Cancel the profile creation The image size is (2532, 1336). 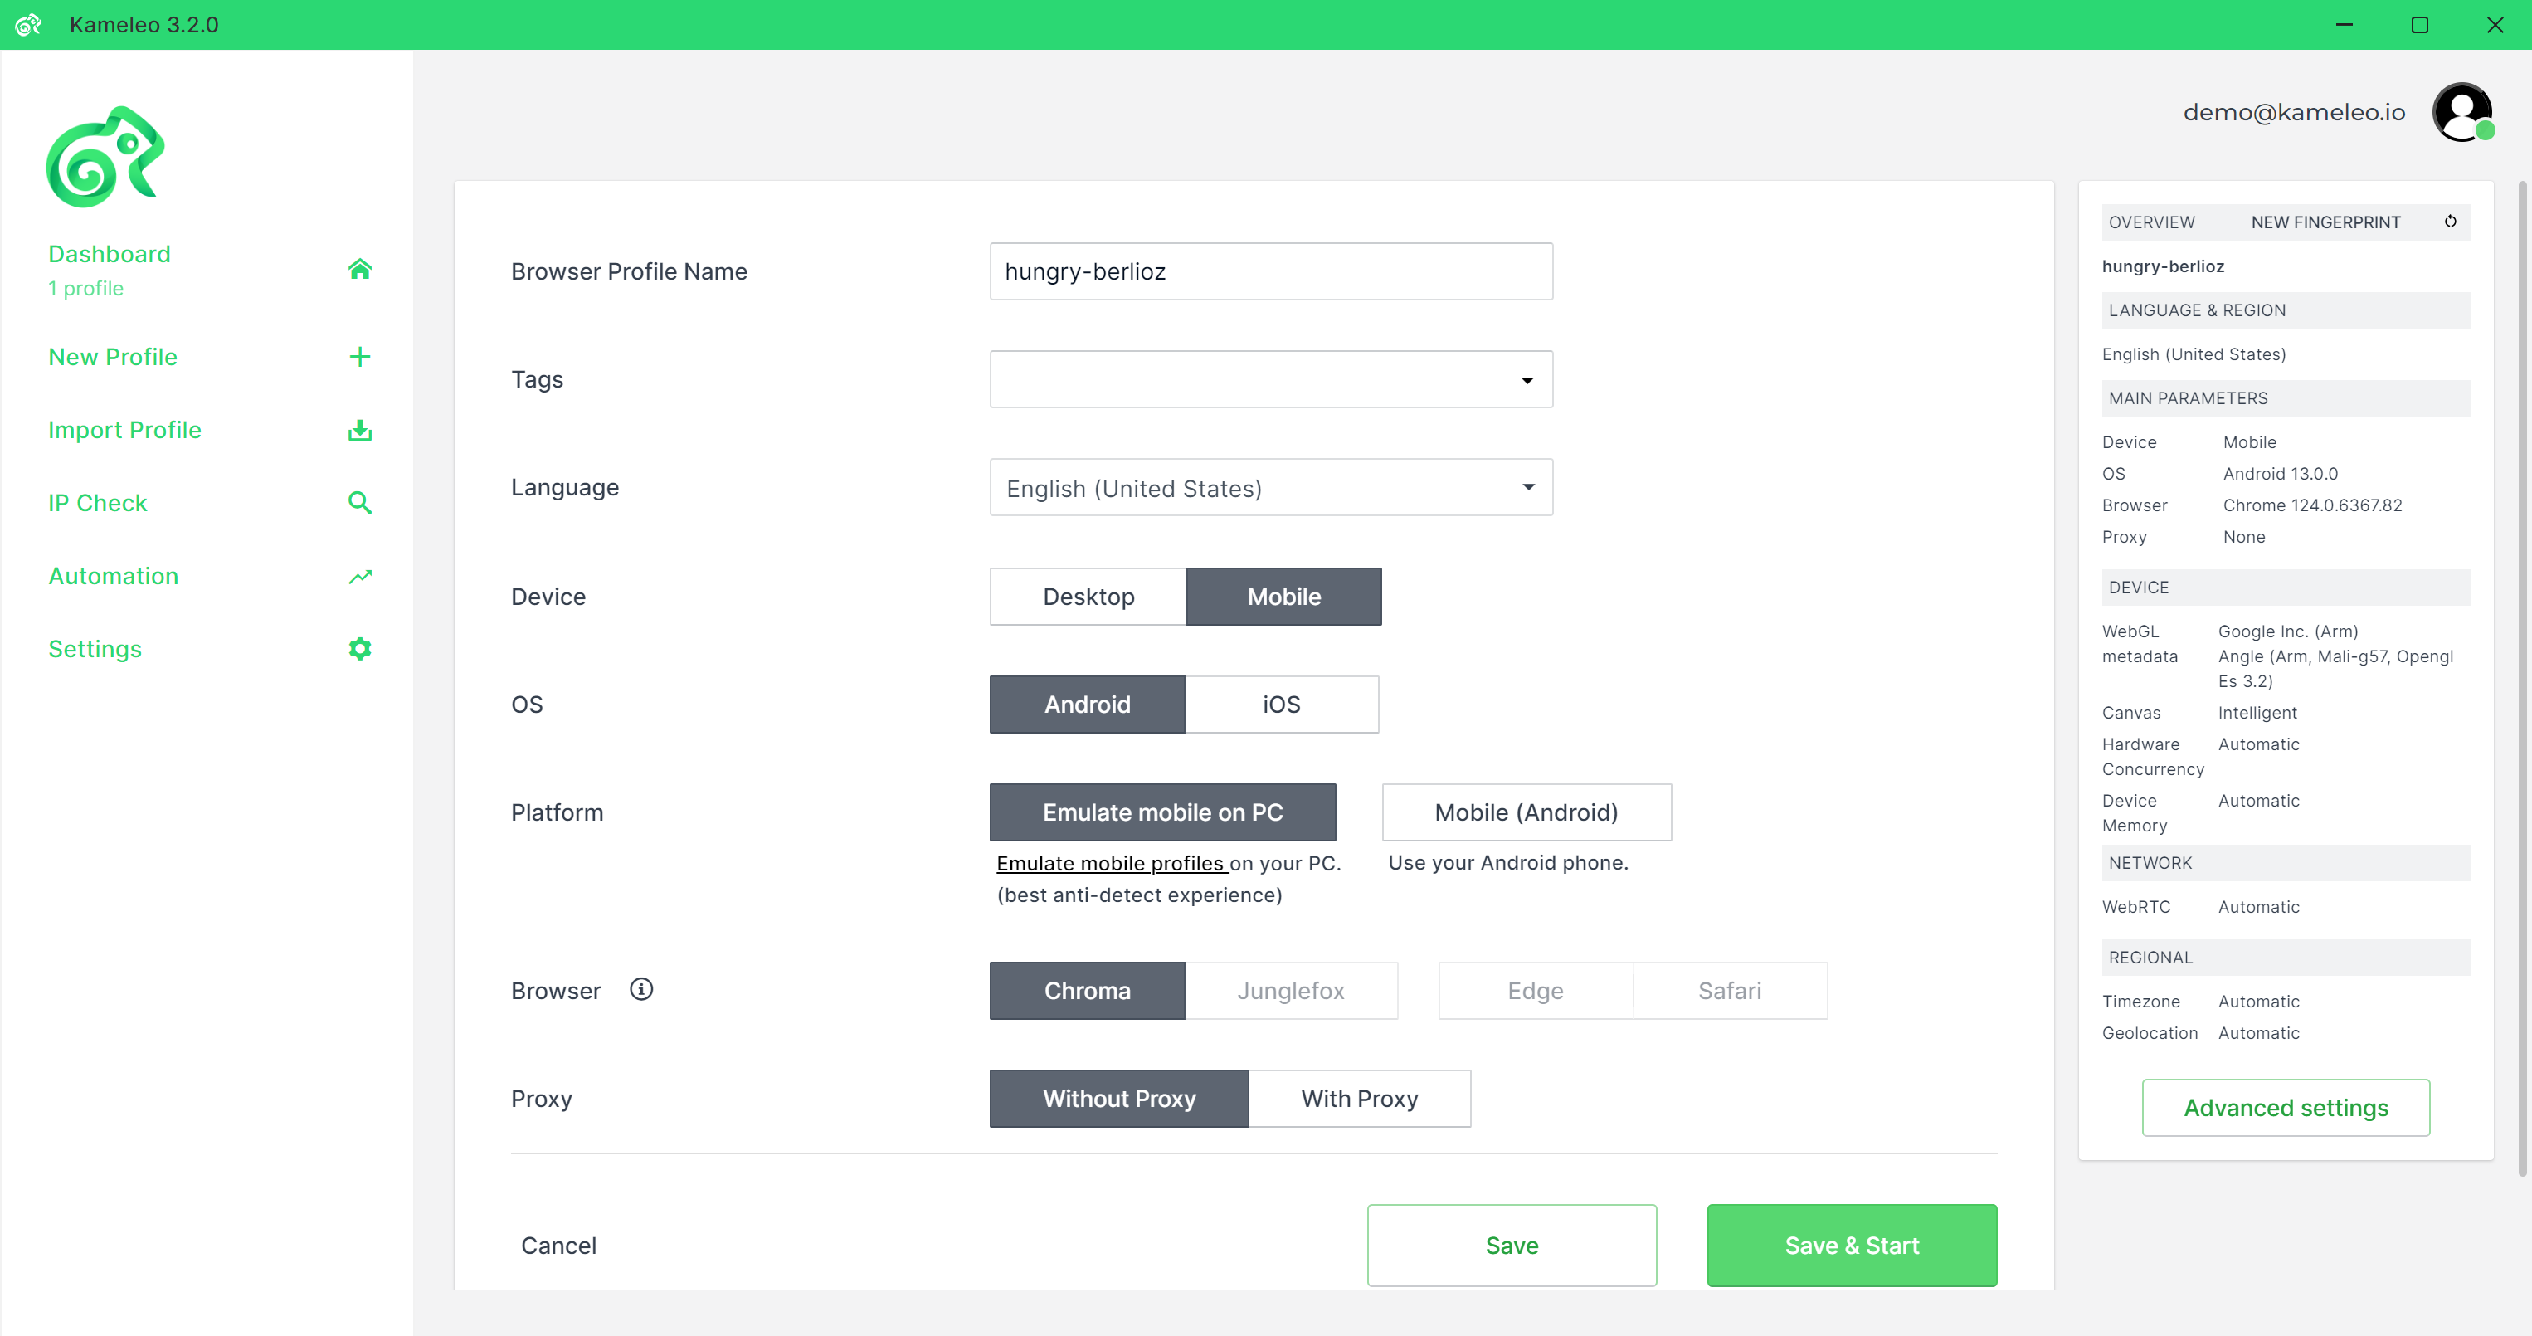point(558,1246)
